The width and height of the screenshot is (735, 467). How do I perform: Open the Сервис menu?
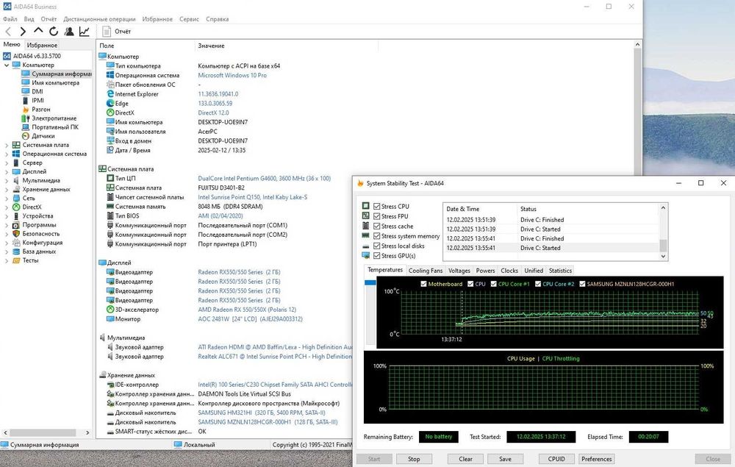(x=189, y=19)
